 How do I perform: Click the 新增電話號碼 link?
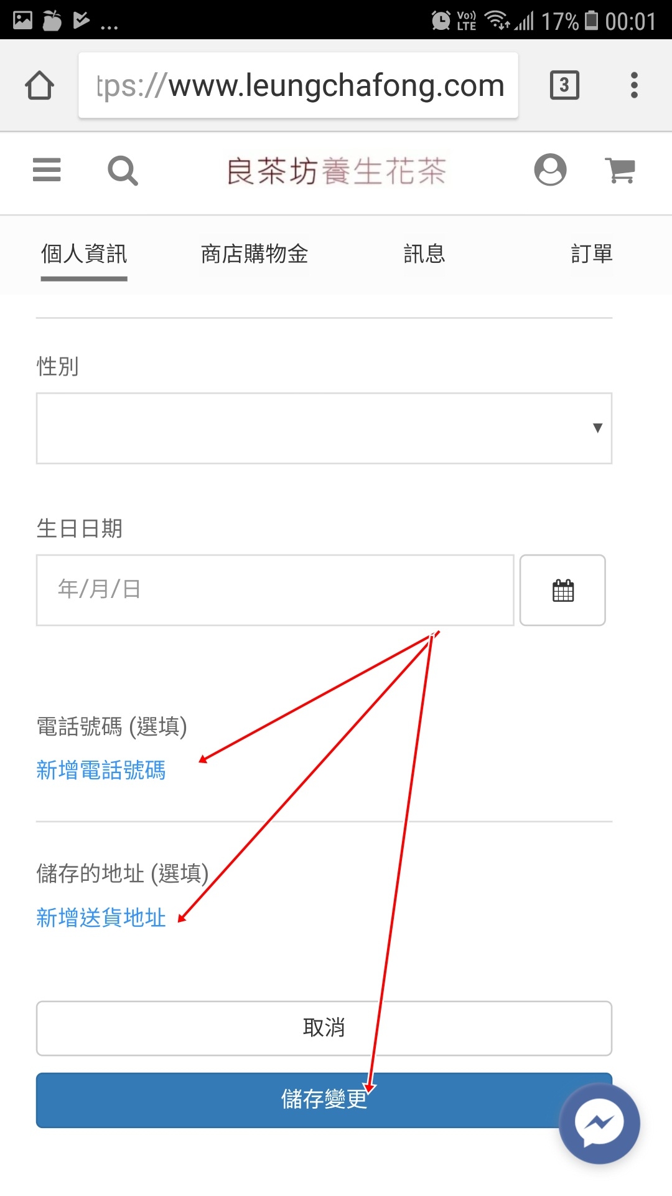coord(101,771)
